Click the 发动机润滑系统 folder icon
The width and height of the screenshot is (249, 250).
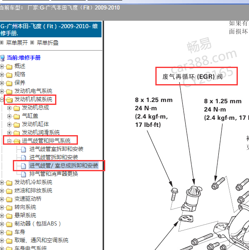[x=17, y=133]
